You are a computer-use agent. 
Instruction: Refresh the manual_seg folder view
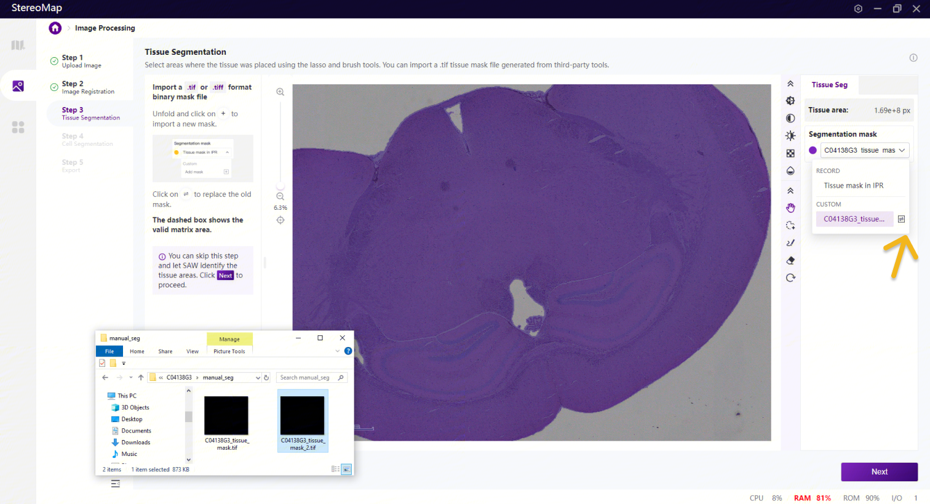(x=266, y=378)
